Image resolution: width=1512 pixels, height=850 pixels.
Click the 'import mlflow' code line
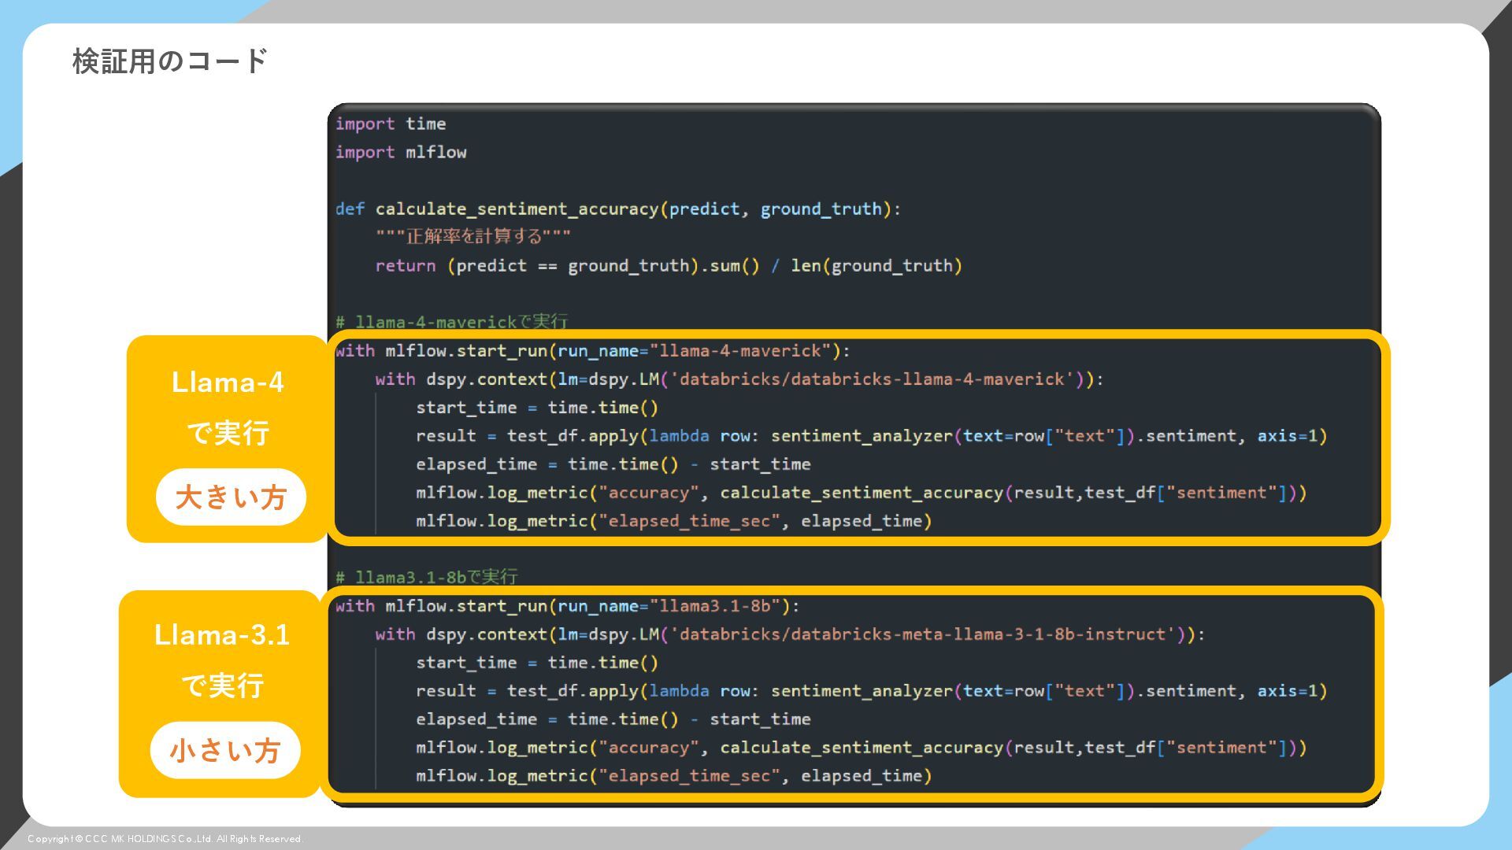[x=401, y=153]
